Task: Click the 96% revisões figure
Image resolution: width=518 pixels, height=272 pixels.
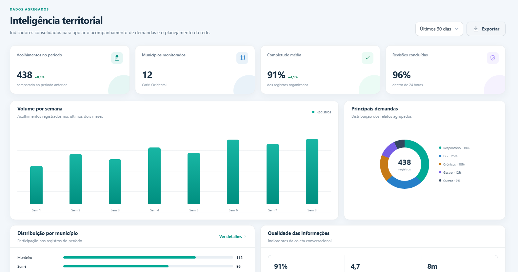Action: [402, 75]
